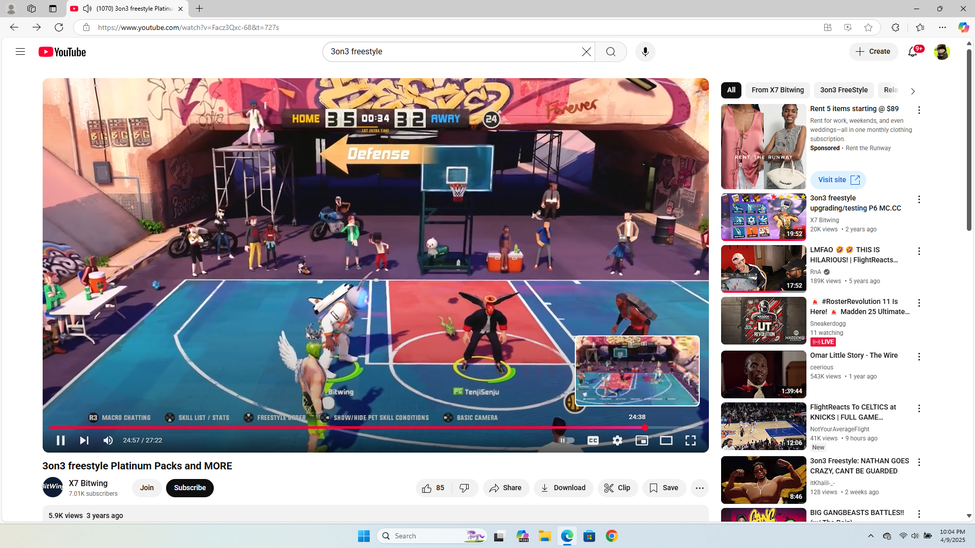Open options for FlightReacts HILARIOUS video
The width and height of the screenshot is (975, 548).
[x=919, y=251]
